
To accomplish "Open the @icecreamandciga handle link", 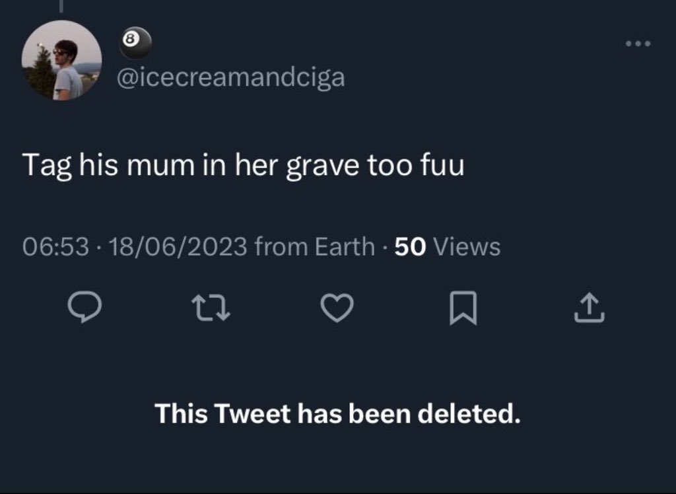I will point(230,77).
